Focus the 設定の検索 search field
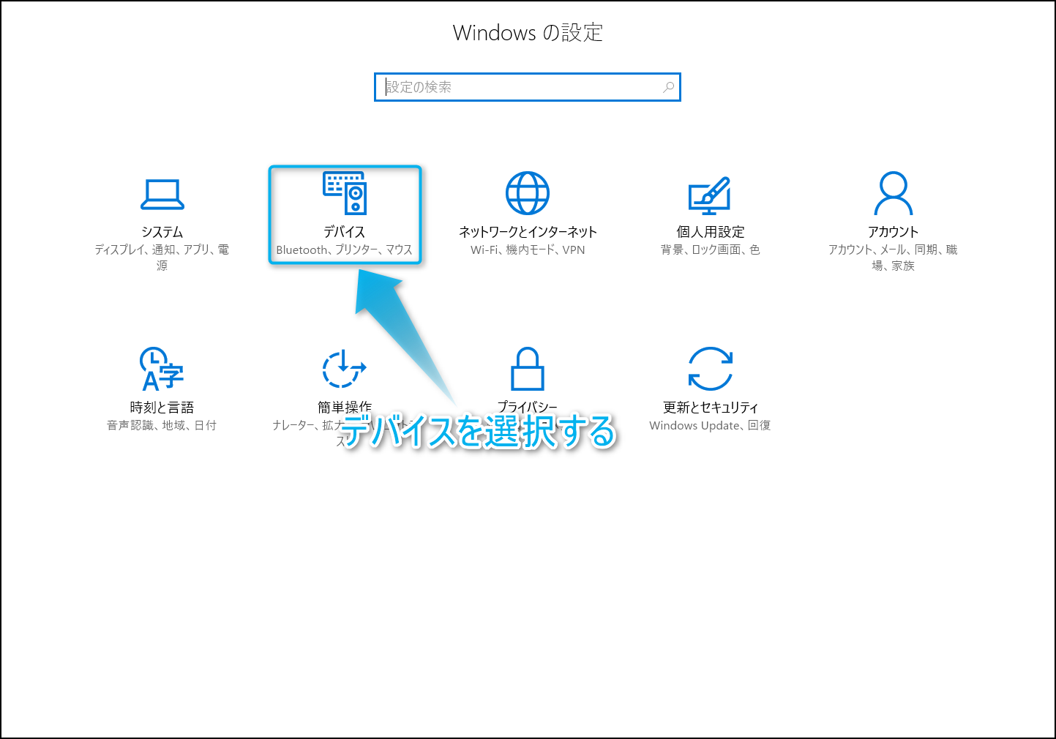This screenshot has height=739, width=1056. 520,87
